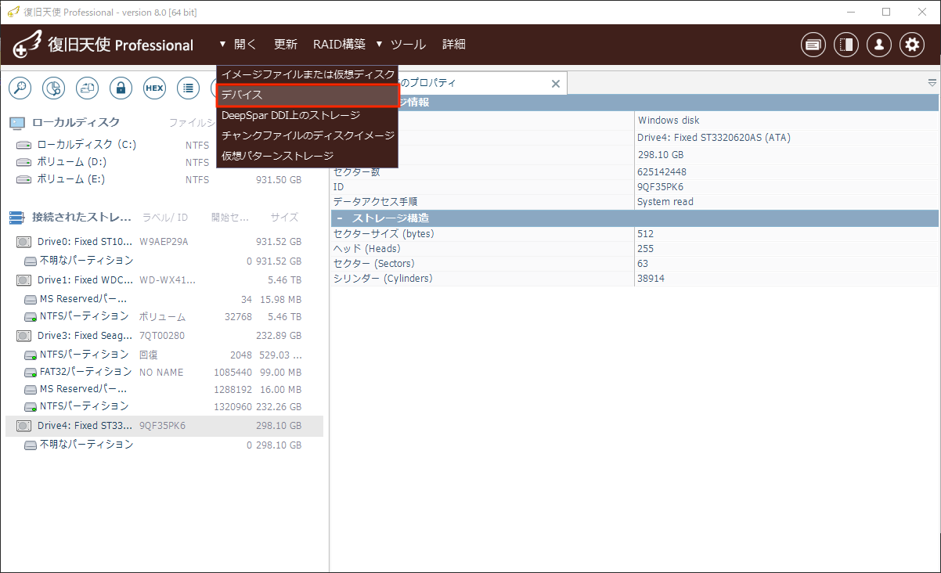Choose チャンクファイルのディスクイメージ option
941x573 pixels.
(308, 135)
